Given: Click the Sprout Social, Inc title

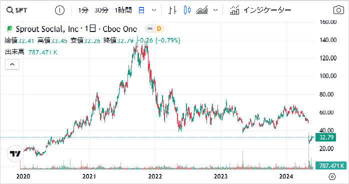Looking at the screenshot, I should [47, 29].
